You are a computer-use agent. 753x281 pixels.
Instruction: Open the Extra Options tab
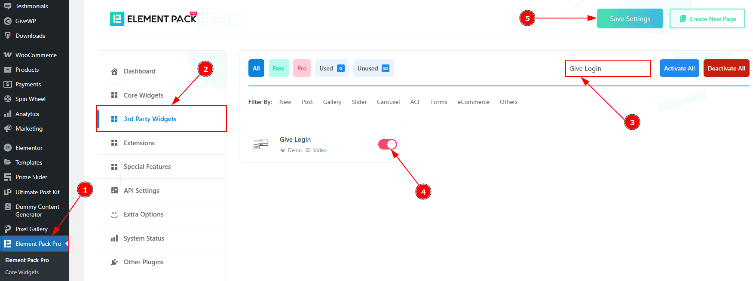162,214
